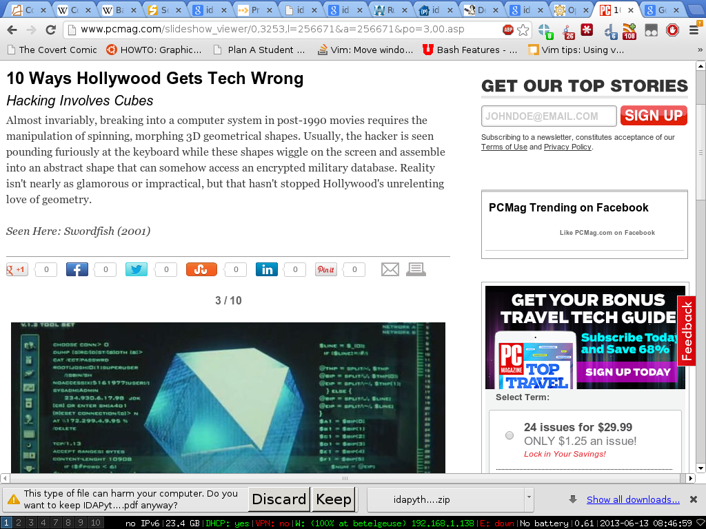Image resolution: width=706 pixels, height=529 pixels.
Task: Switch to the 'Pr' tab with orange arrow
Action: [254, 10]
